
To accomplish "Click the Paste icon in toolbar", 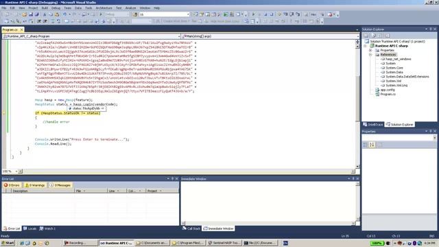I will coord(57,14).
